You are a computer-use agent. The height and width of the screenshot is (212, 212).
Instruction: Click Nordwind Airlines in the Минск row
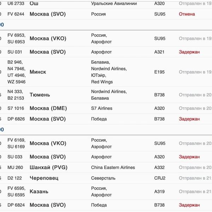tap(109, 69)
